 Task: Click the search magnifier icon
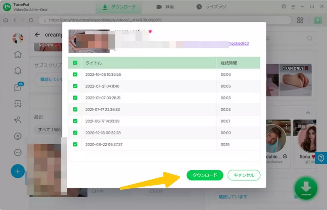pyautogui.click(x=310, y=38)
